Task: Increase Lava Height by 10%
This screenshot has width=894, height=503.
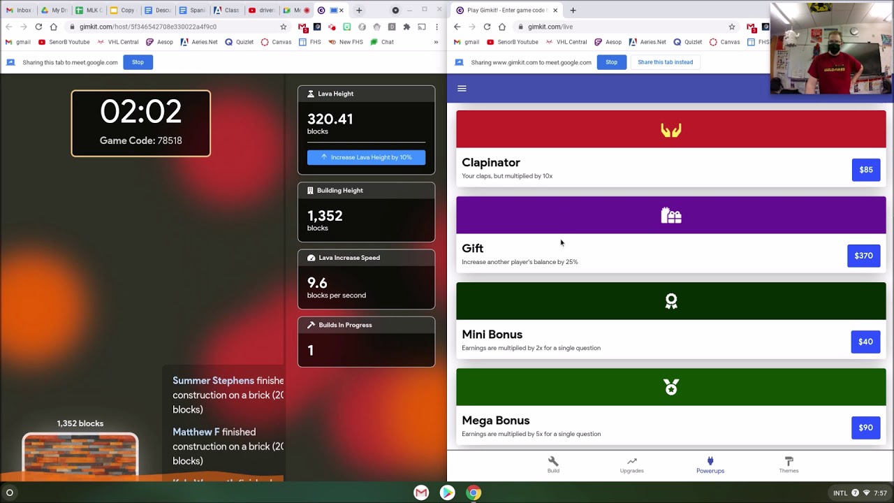Action: (366, 157)
